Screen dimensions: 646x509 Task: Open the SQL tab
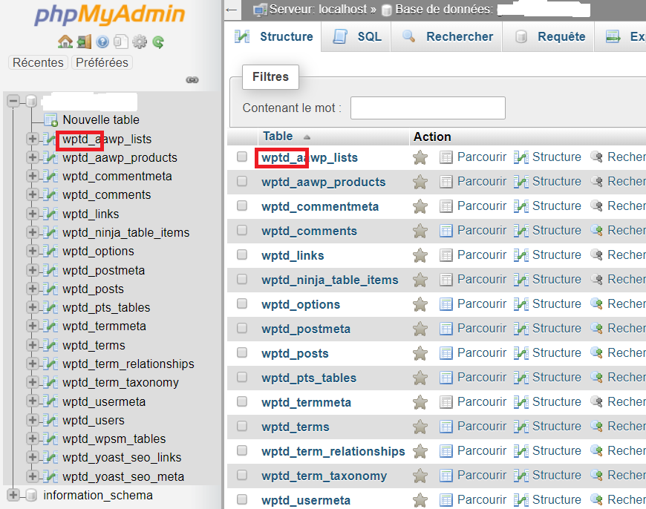(356, 36)
